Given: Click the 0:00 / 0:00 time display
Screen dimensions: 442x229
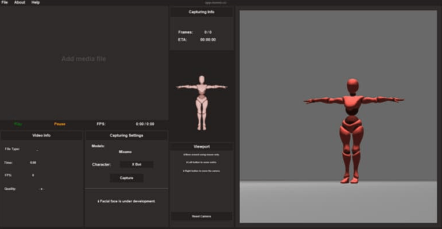Looking at the screenshot, I should click(x=145, y=124).
